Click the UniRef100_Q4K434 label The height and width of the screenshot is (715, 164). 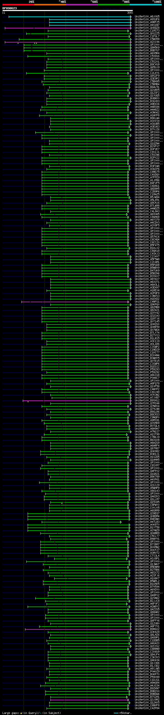pos(147,660)
